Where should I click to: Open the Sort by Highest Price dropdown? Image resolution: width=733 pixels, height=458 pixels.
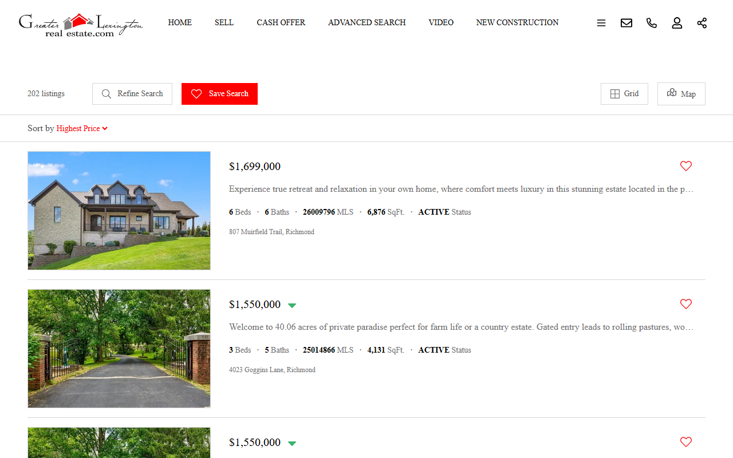coord(82,129)
